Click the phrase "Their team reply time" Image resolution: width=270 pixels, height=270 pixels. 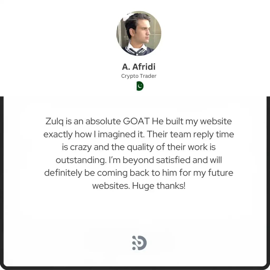point(190,134)
